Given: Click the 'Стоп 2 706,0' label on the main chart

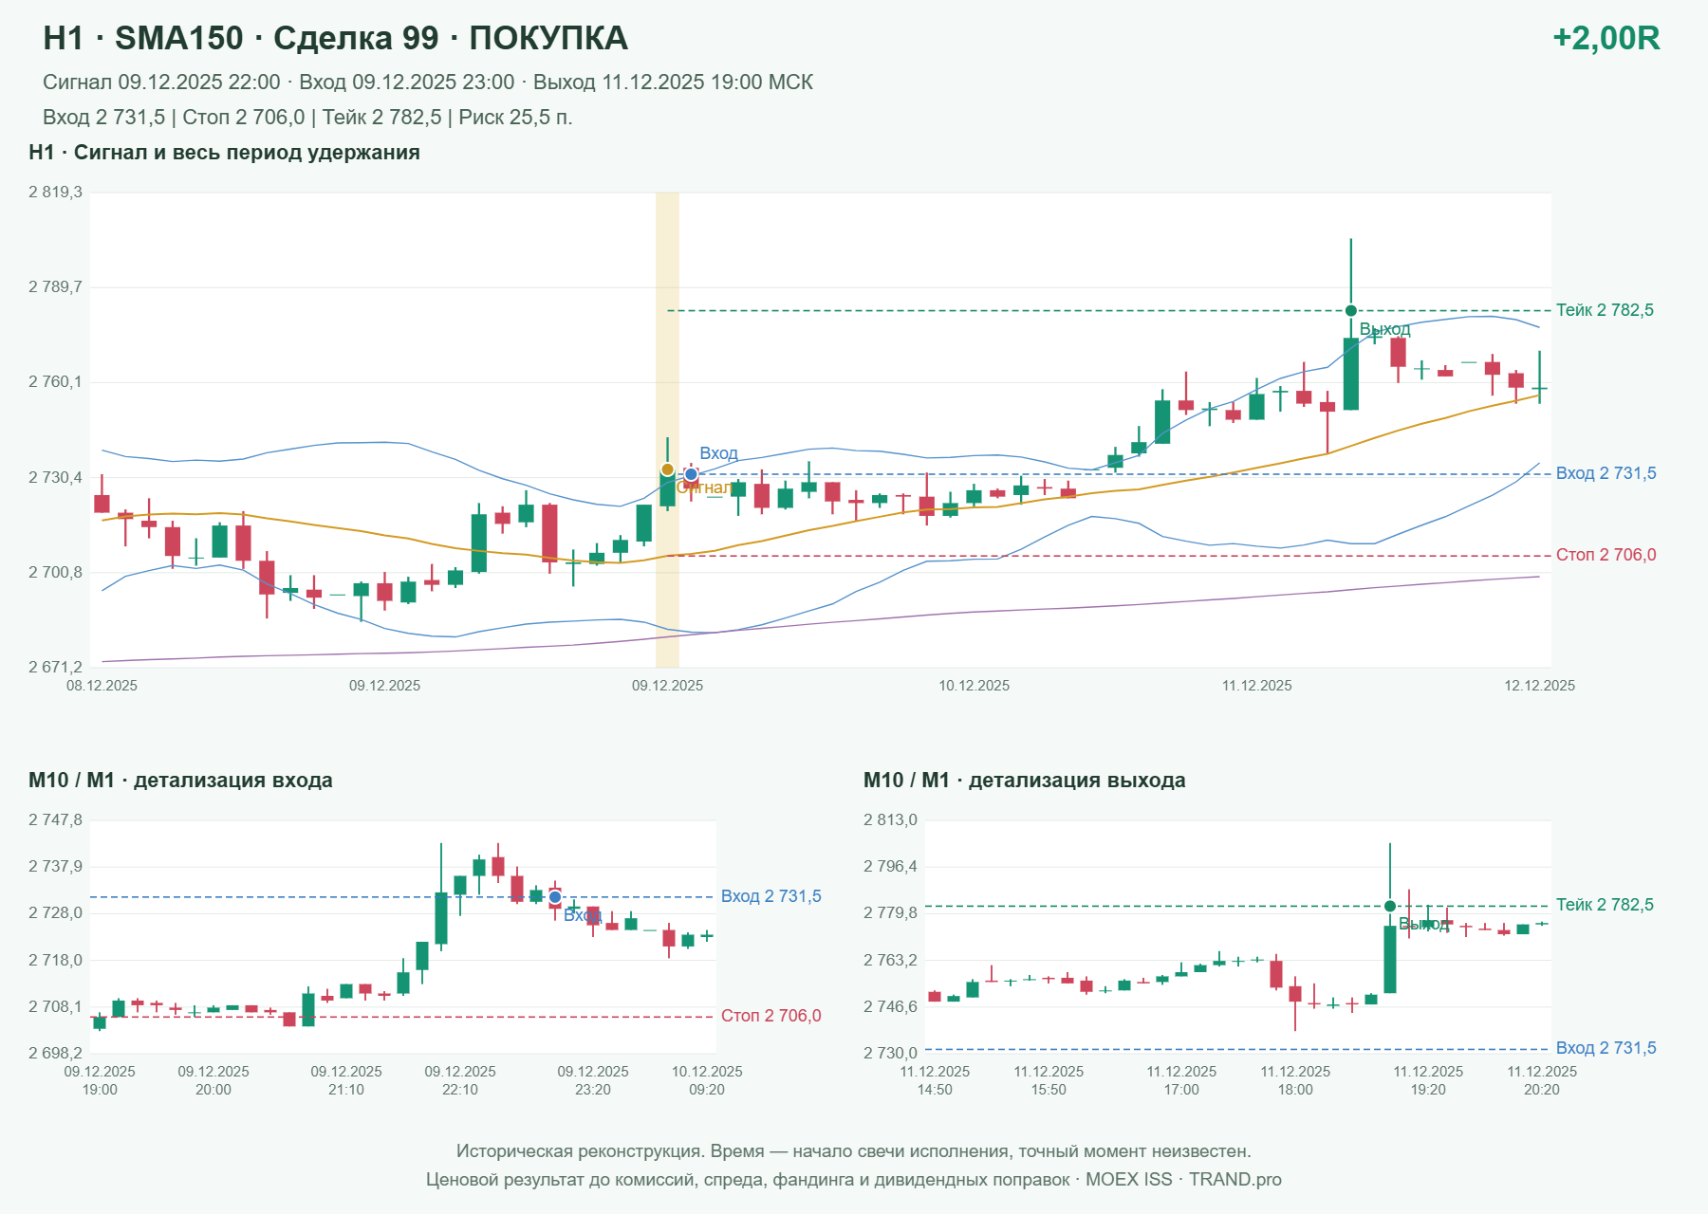Looking at the screenshot, I should (x=1606, y=555).
